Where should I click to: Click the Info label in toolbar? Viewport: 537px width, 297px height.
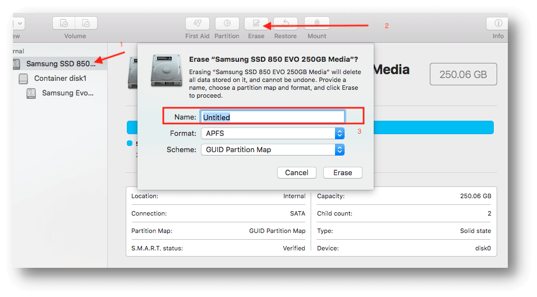click(498, 36)
